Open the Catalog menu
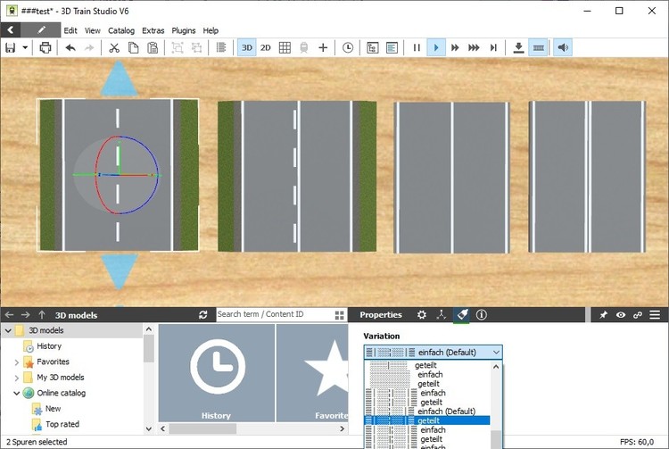669x449 pixels. (x=120, y=30)
